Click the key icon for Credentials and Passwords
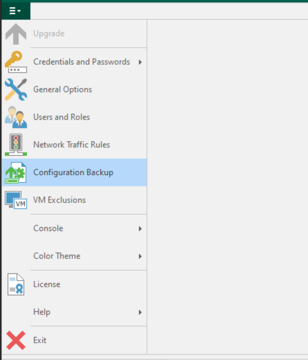308x360 pixels. (x=16, y=62)
